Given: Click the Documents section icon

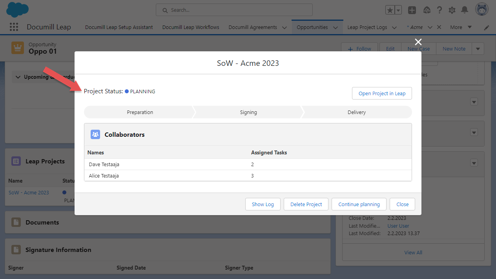Looking at the screenshot, I should click(x=15, y=222).
